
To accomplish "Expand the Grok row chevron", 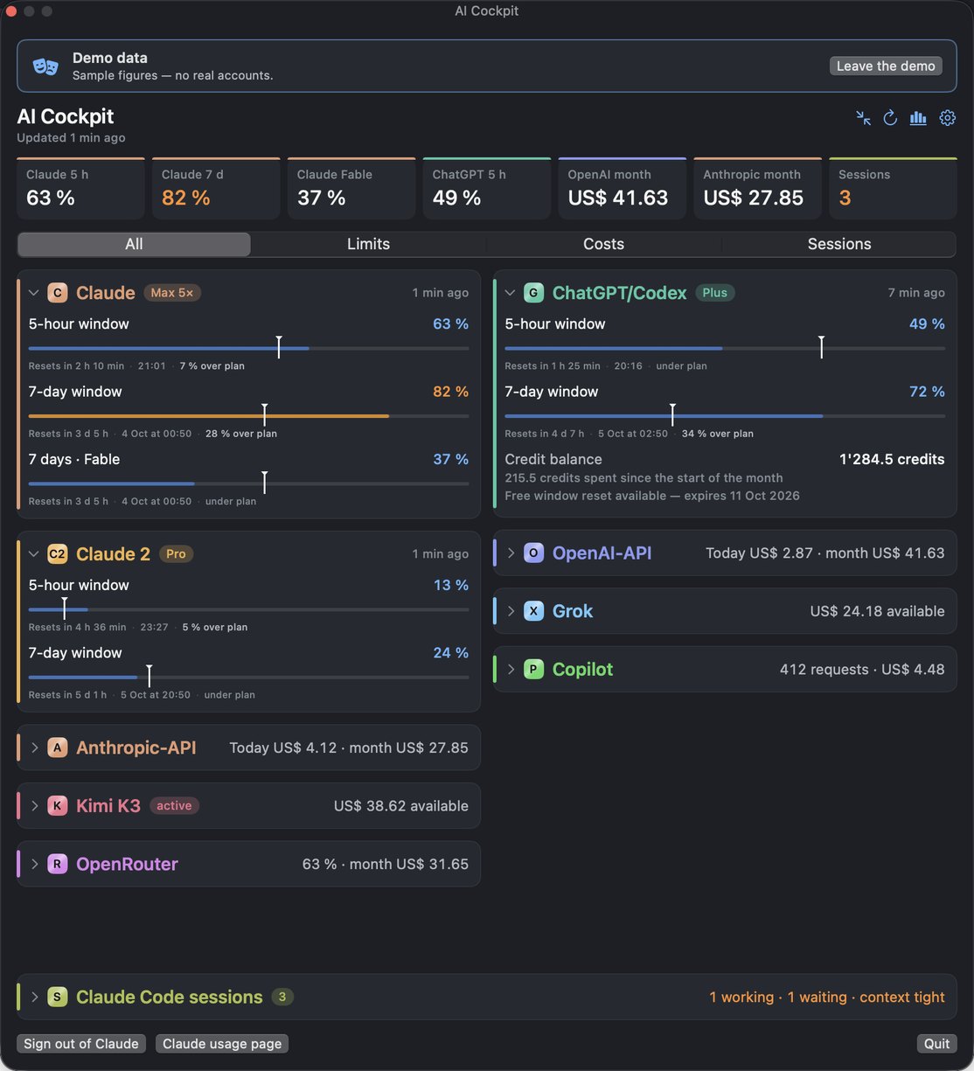I will click(x=511, y=611).
